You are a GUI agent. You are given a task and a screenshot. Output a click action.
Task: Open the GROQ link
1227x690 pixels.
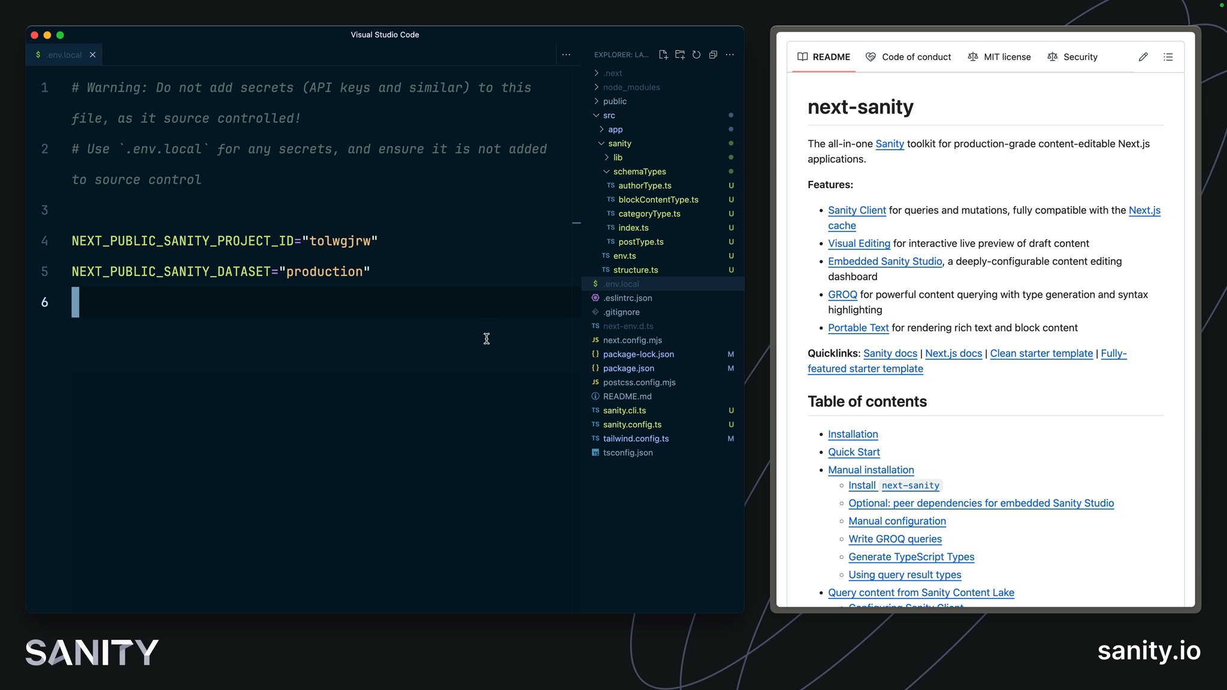point(842,295)
